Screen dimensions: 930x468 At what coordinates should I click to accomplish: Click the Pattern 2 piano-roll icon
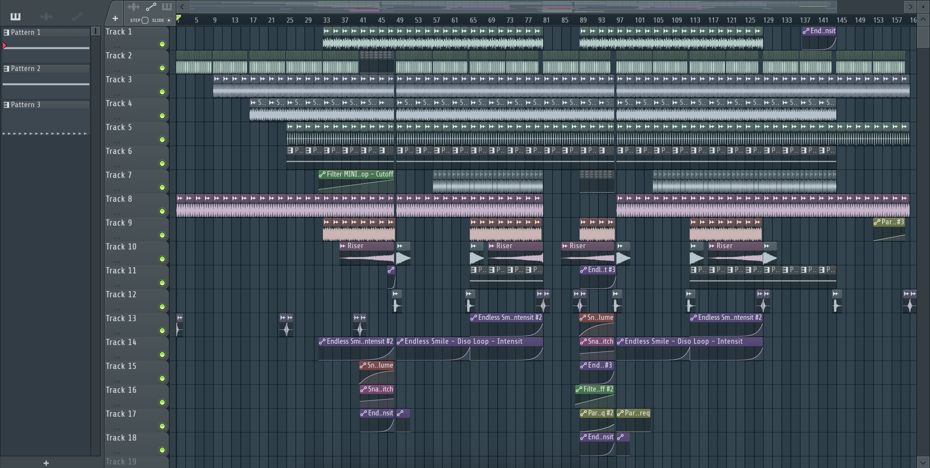tap(6, 68)
